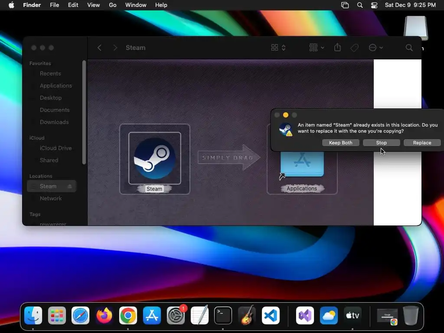Screen dimensions: 444x333
Task: Open the group-by options dropdown
Action: tap(317, 48)
